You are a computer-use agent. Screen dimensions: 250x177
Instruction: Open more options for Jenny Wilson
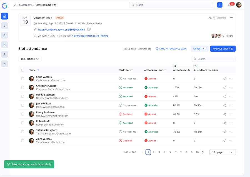[x=231, y=105]
